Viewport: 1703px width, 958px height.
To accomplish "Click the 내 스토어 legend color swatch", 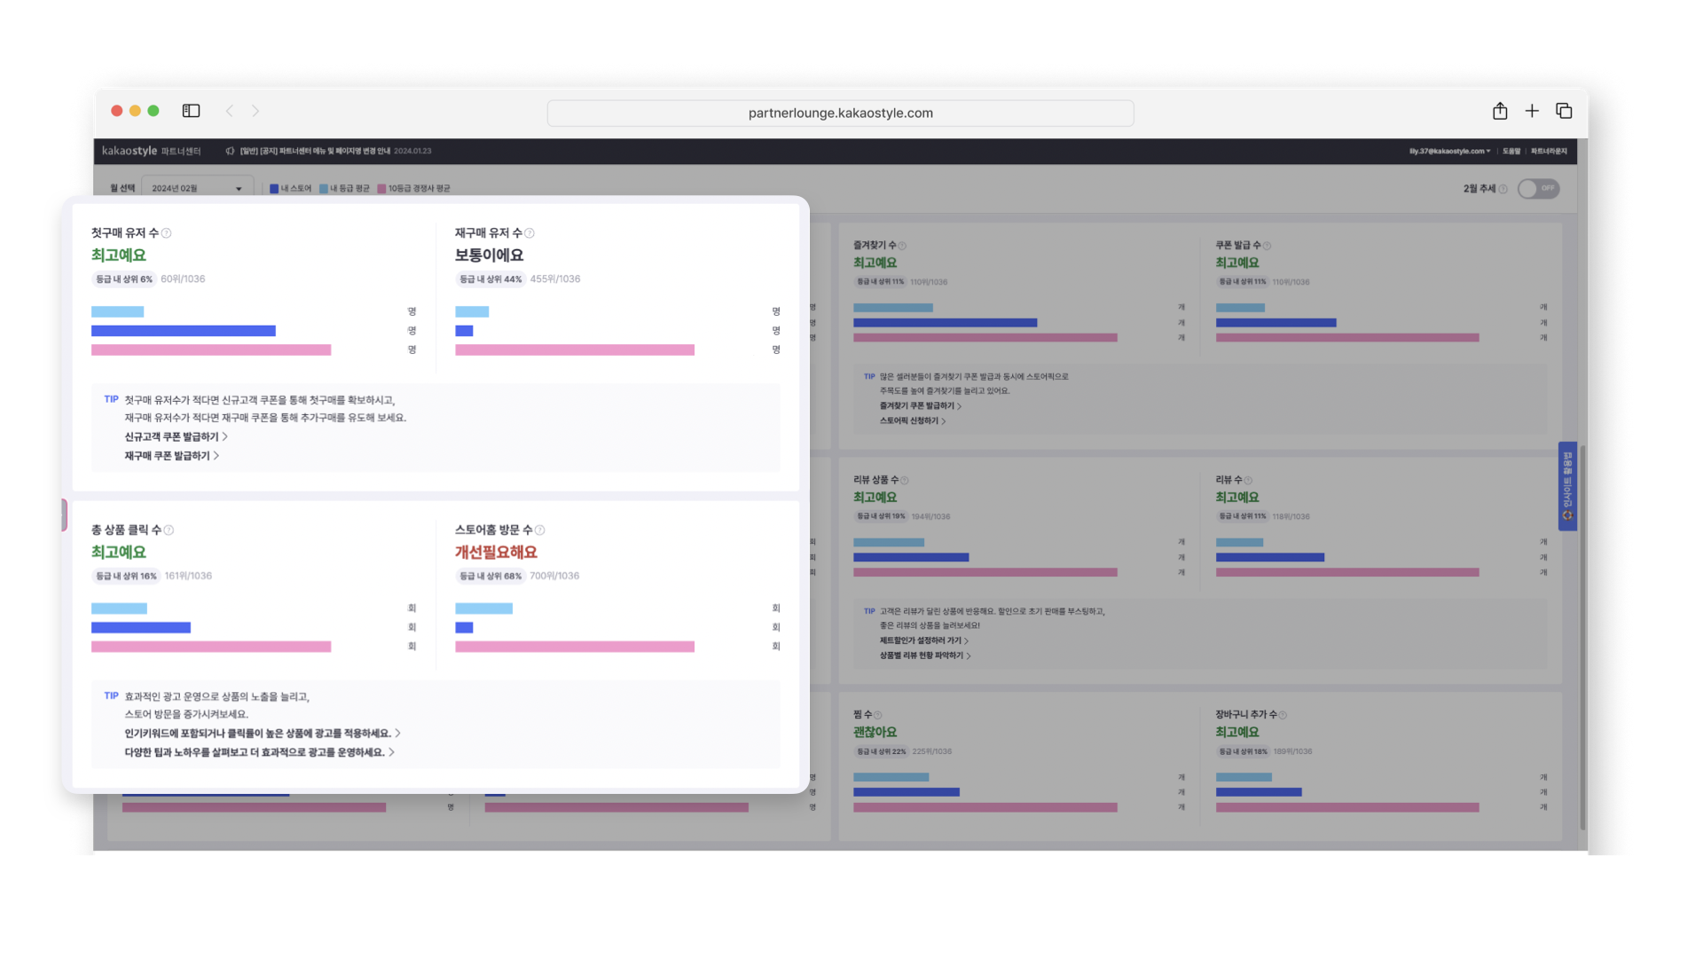I will click(274, 188).
